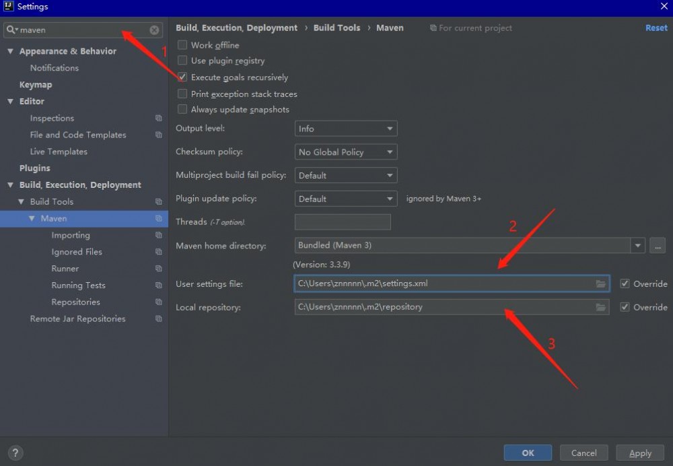Close the Settings dialog window

coord(664,6)
